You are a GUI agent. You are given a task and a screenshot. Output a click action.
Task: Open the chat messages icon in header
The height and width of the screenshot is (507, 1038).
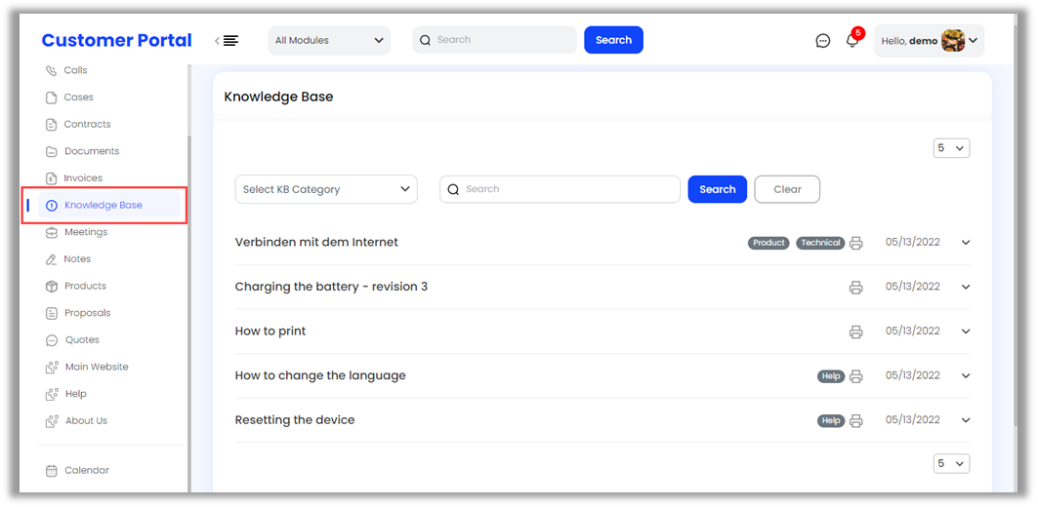pos(823,41)
